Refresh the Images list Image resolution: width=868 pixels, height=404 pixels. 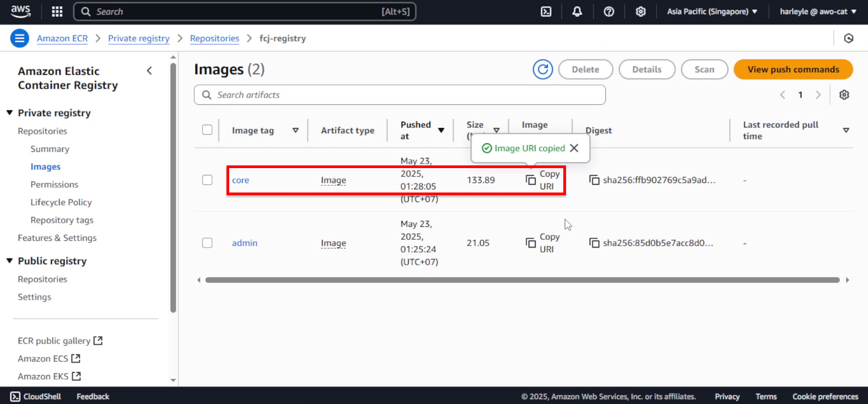[542, 70]
